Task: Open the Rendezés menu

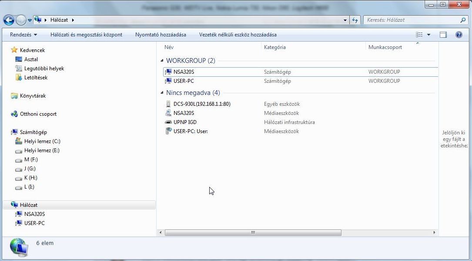Action: 23,35
